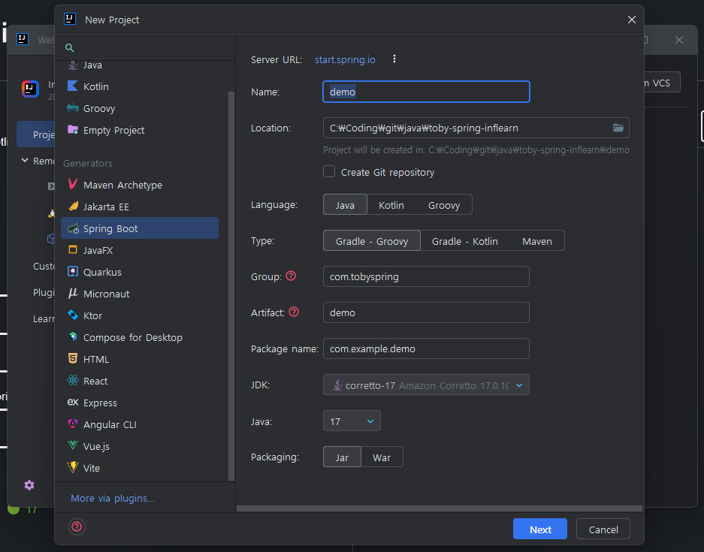Click the Group field com.tobyspring

click(426, 276)
